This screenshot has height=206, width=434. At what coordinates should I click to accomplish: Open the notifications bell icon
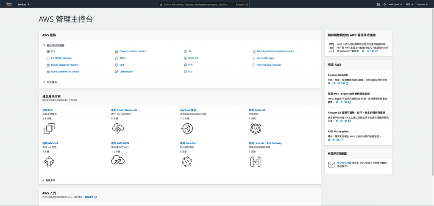tap(384, 4)
